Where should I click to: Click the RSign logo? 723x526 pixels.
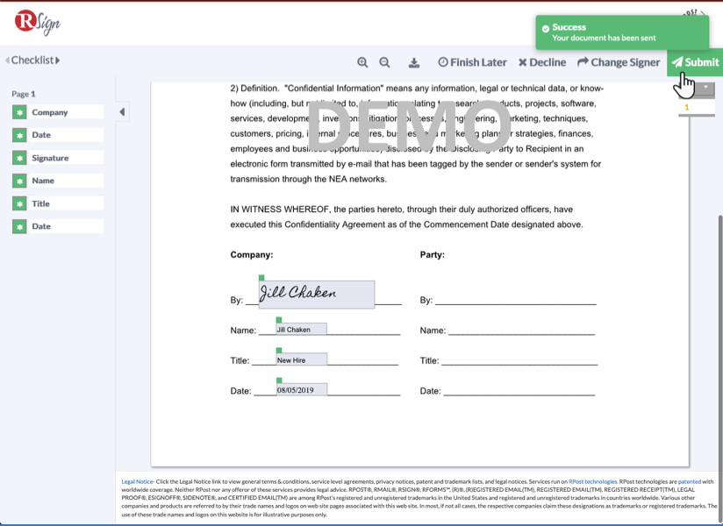tap(38, 22)
